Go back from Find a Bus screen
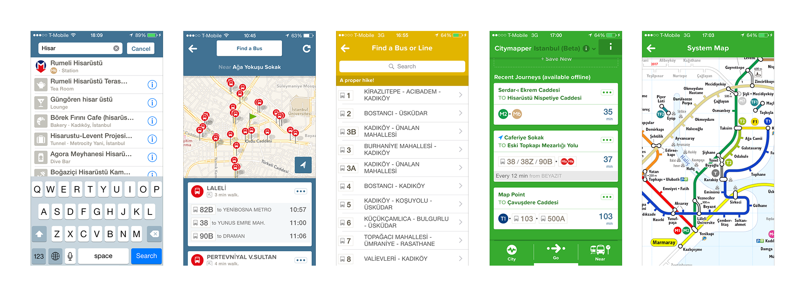Image resolution: width=805 pixels, height=297 pixels. tap(193, 49)
